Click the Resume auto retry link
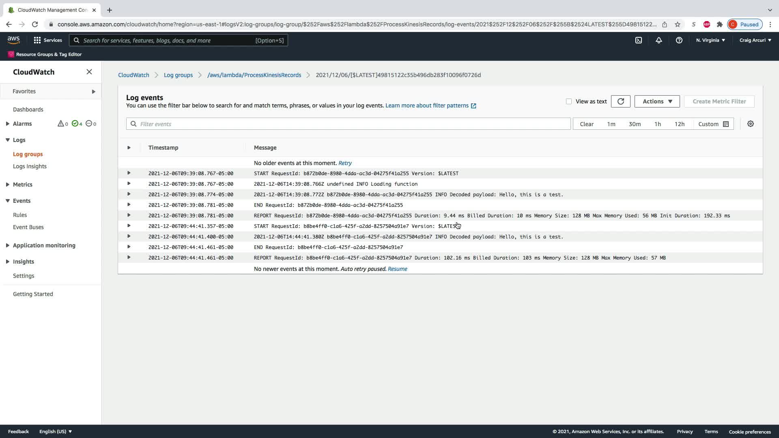779x438 pixels. click(x=397, y=269)
